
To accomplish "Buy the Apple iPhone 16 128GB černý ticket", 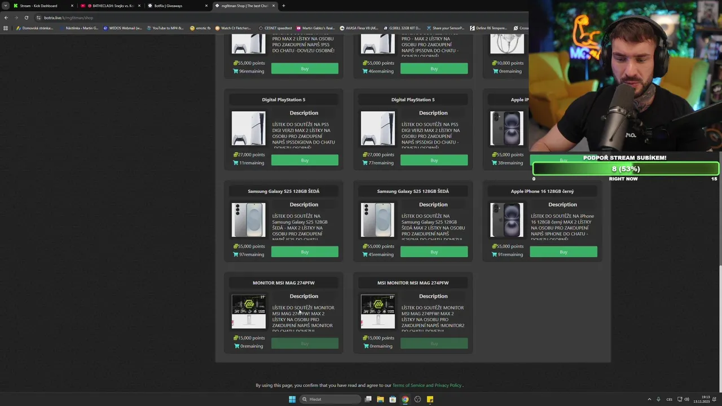I will tap(563, 252).
